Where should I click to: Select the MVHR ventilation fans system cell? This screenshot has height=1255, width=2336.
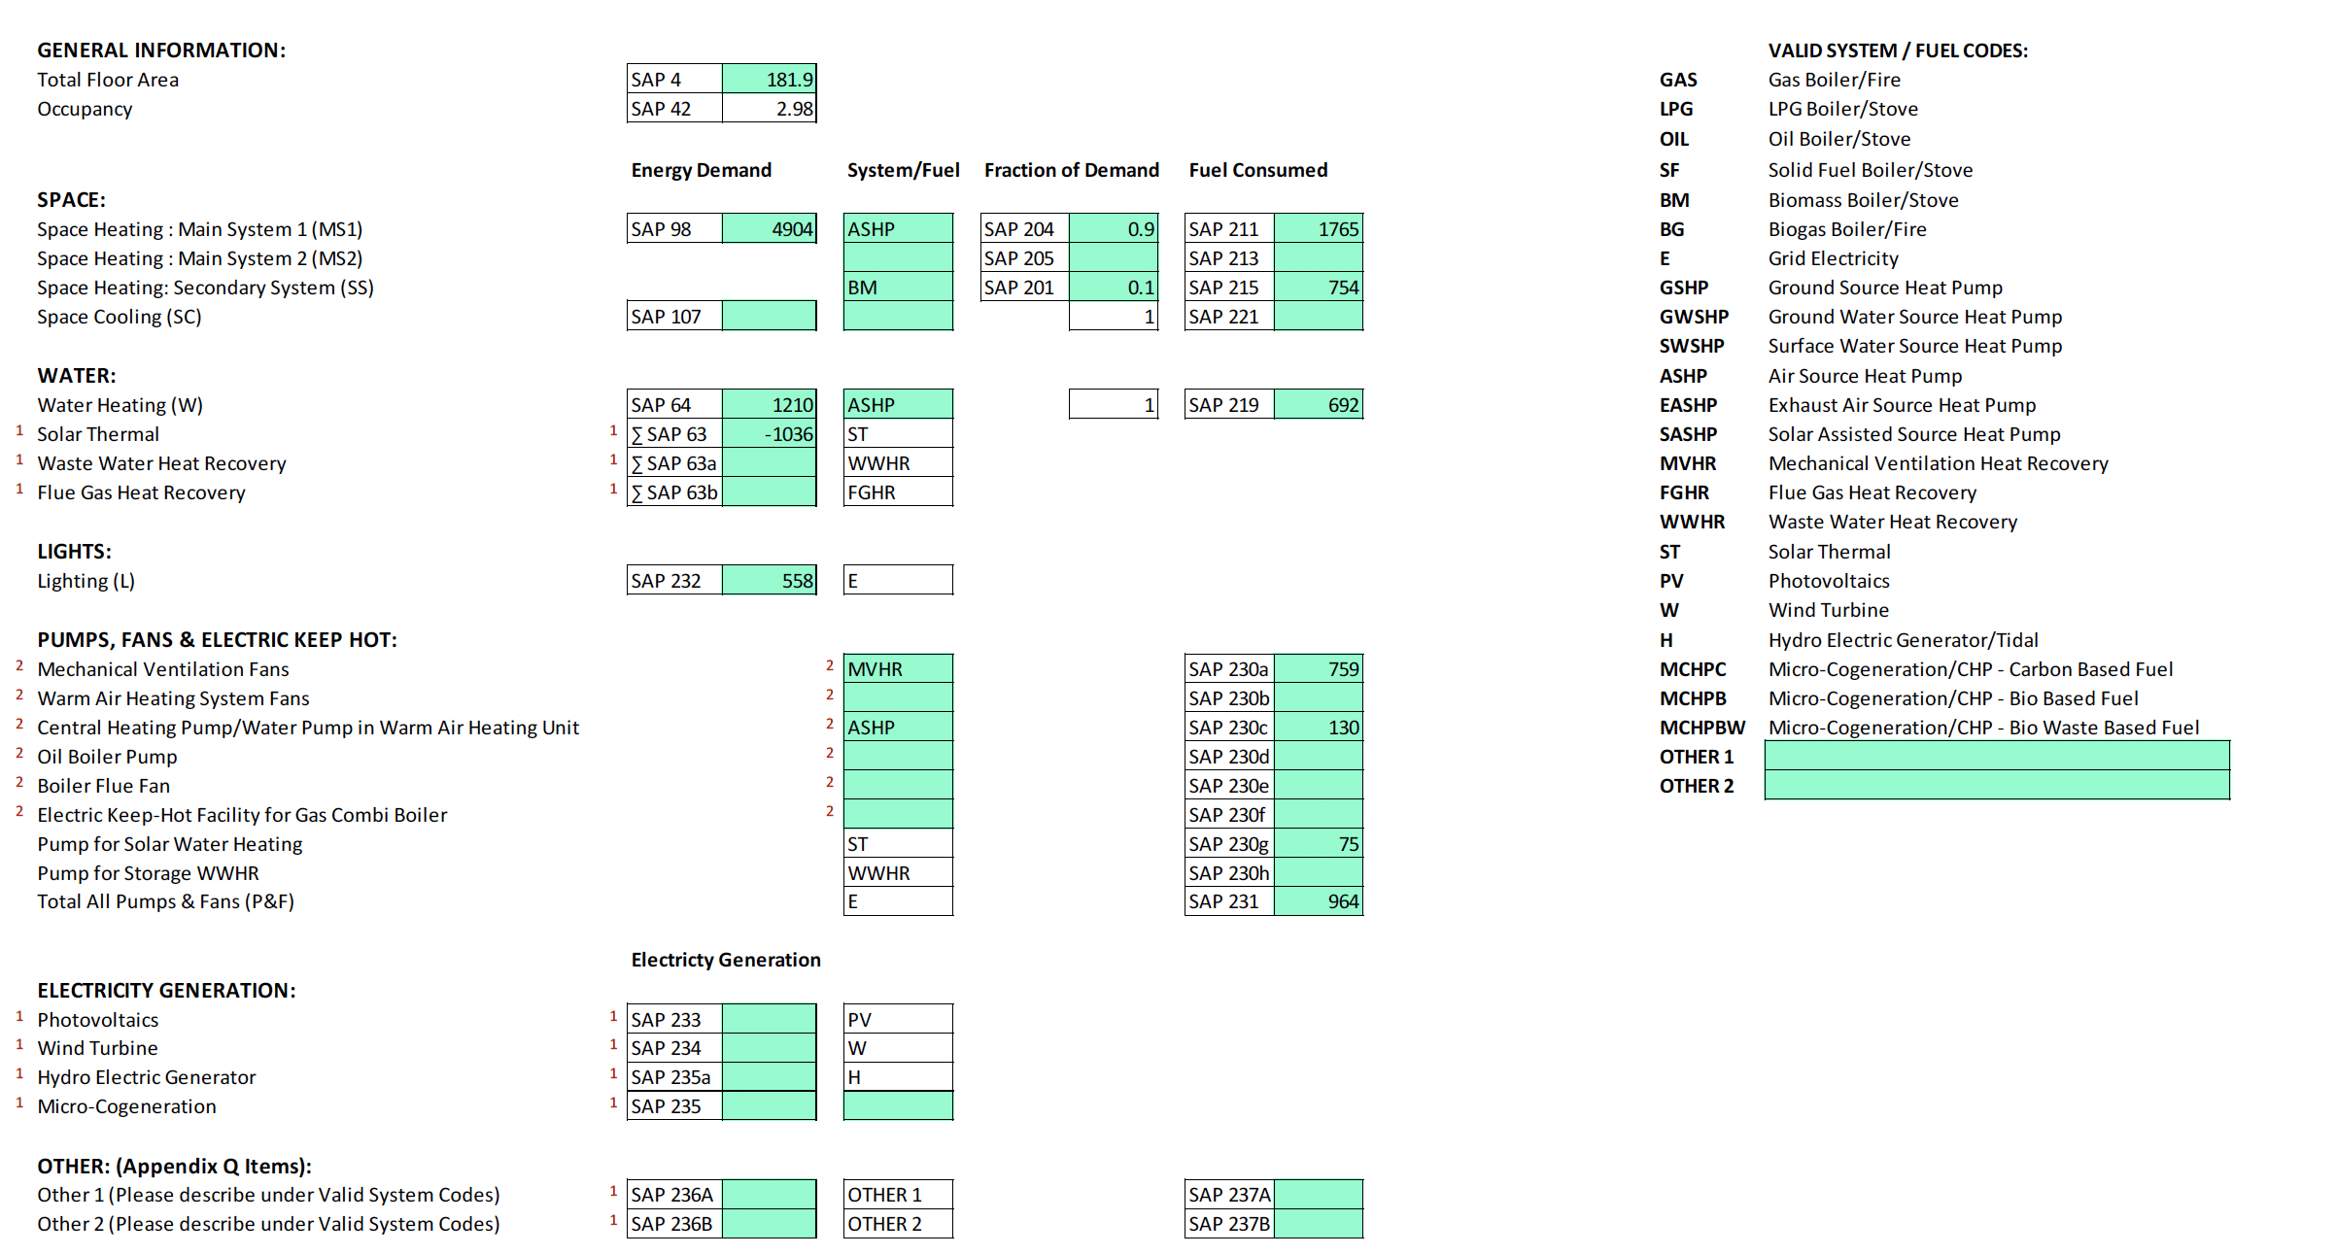pyautogui.click(x=898, y=668)
